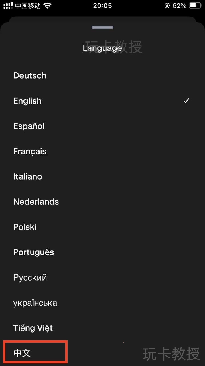Choose Español from the list
205x366 pixels.
[x=102, y=126]
